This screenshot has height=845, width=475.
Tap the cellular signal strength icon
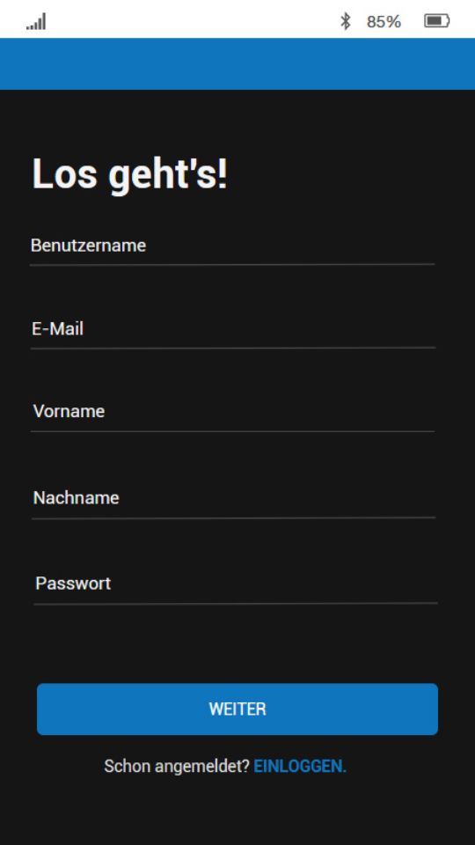coord(36,21)
